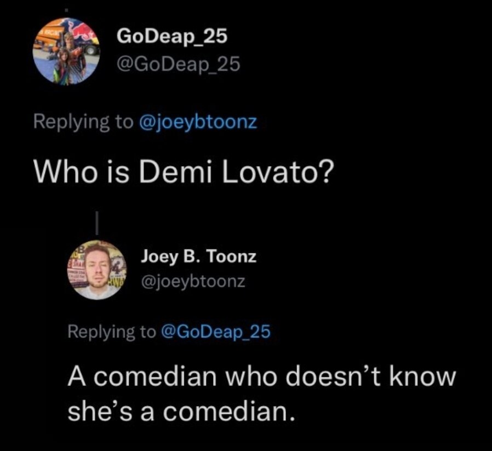Click the Joey B. Toonz display name
The width and height of the screenshot is (492, 451).
[x=198, y=256]
